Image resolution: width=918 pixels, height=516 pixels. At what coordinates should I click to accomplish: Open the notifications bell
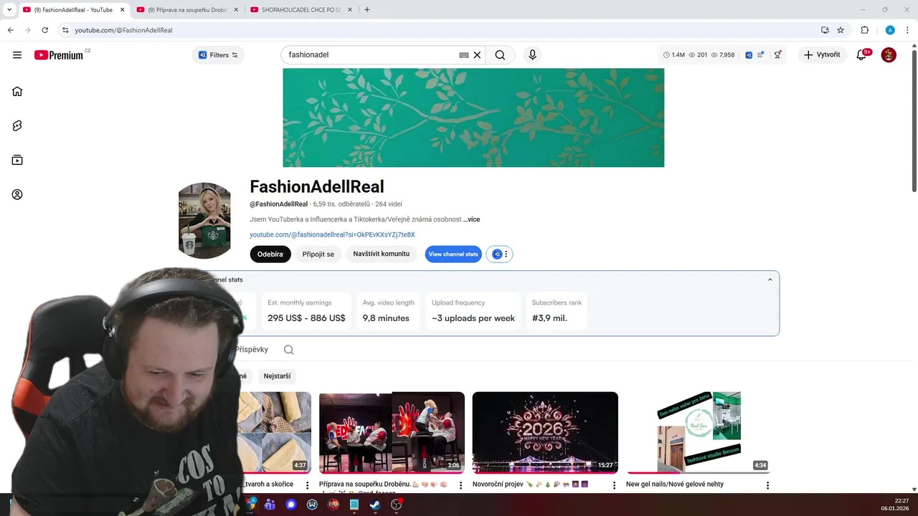pos(862,54)
